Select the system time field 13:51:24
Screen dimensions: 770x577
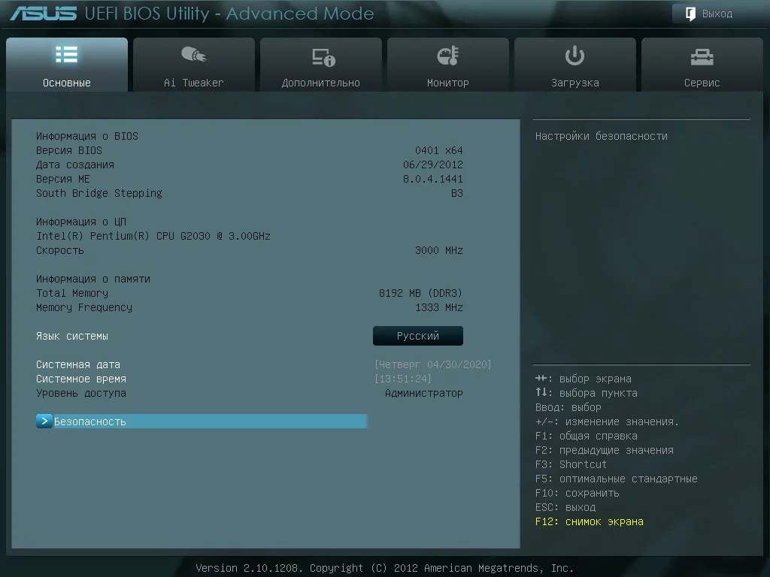click(x=403, y=379)
